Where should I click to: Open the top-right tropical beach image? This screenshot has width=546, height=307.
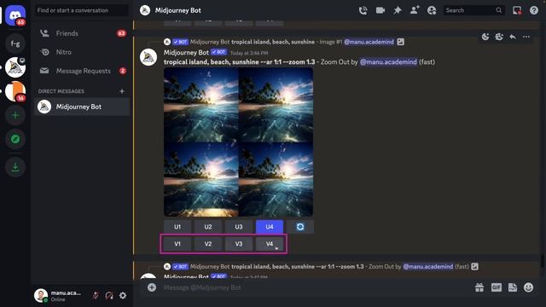(276, 105)
